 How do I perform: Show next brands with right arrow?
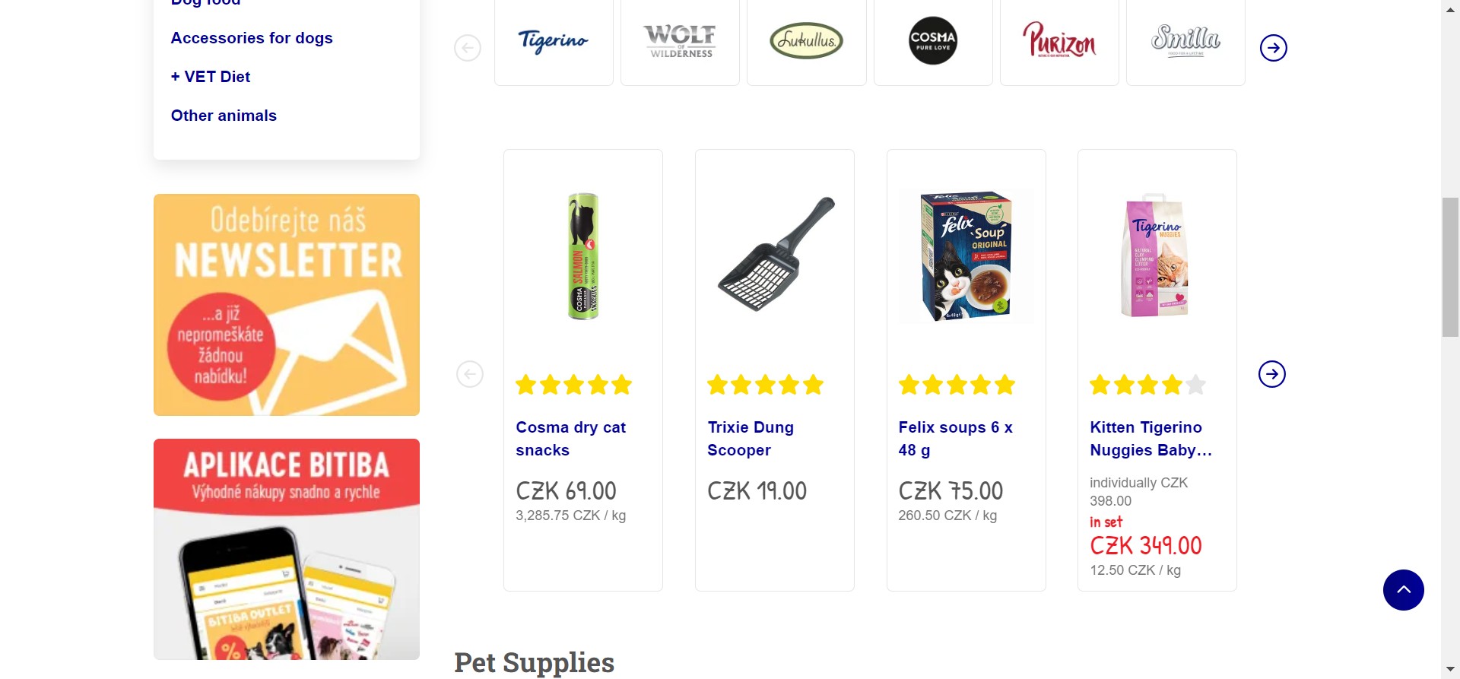tap(1273, 48)
